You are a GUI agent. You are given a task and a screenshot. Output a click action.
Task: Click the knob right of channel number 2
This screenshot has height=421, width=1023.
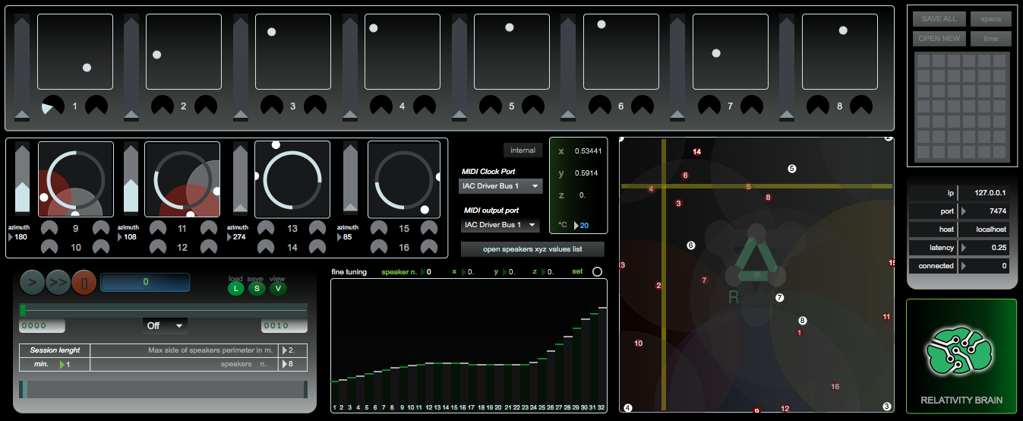click(x=206, y=106)
